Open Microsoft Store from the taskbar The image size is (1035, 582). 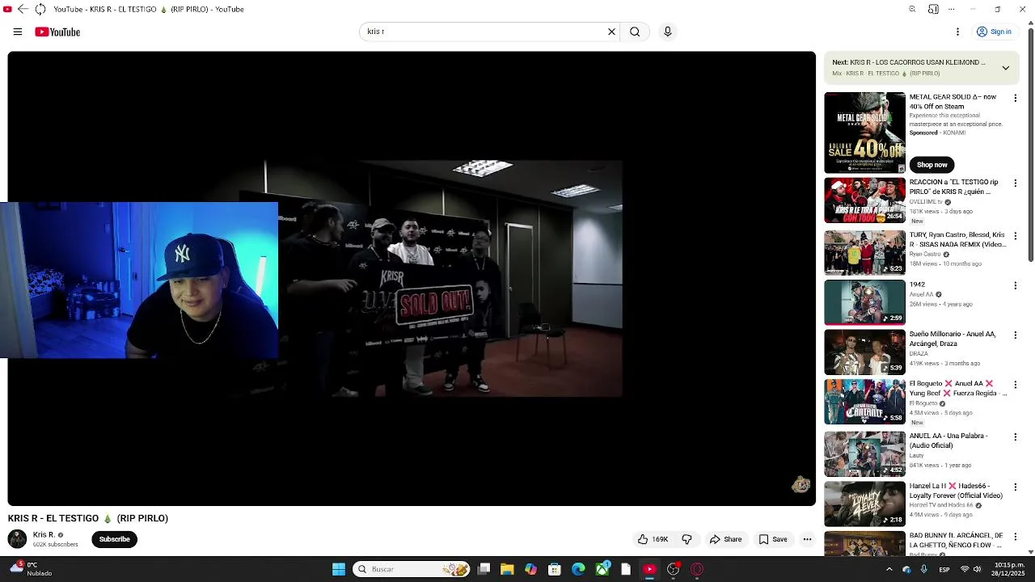click(x=554, y=569)
